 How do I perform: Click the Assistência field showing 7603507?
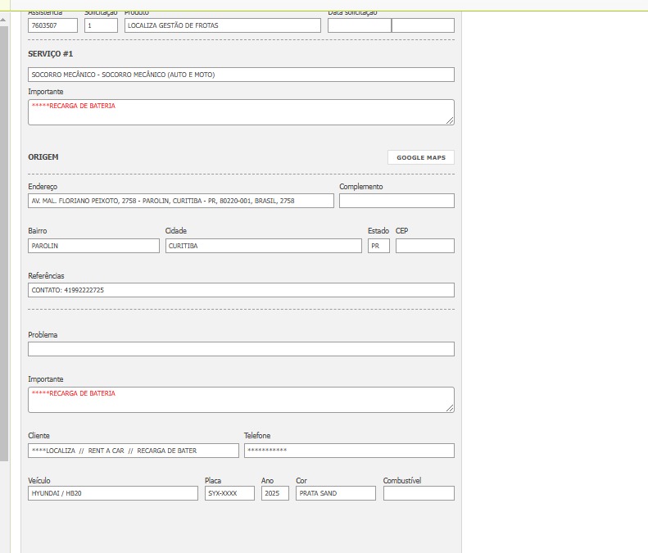click(52, 25)
